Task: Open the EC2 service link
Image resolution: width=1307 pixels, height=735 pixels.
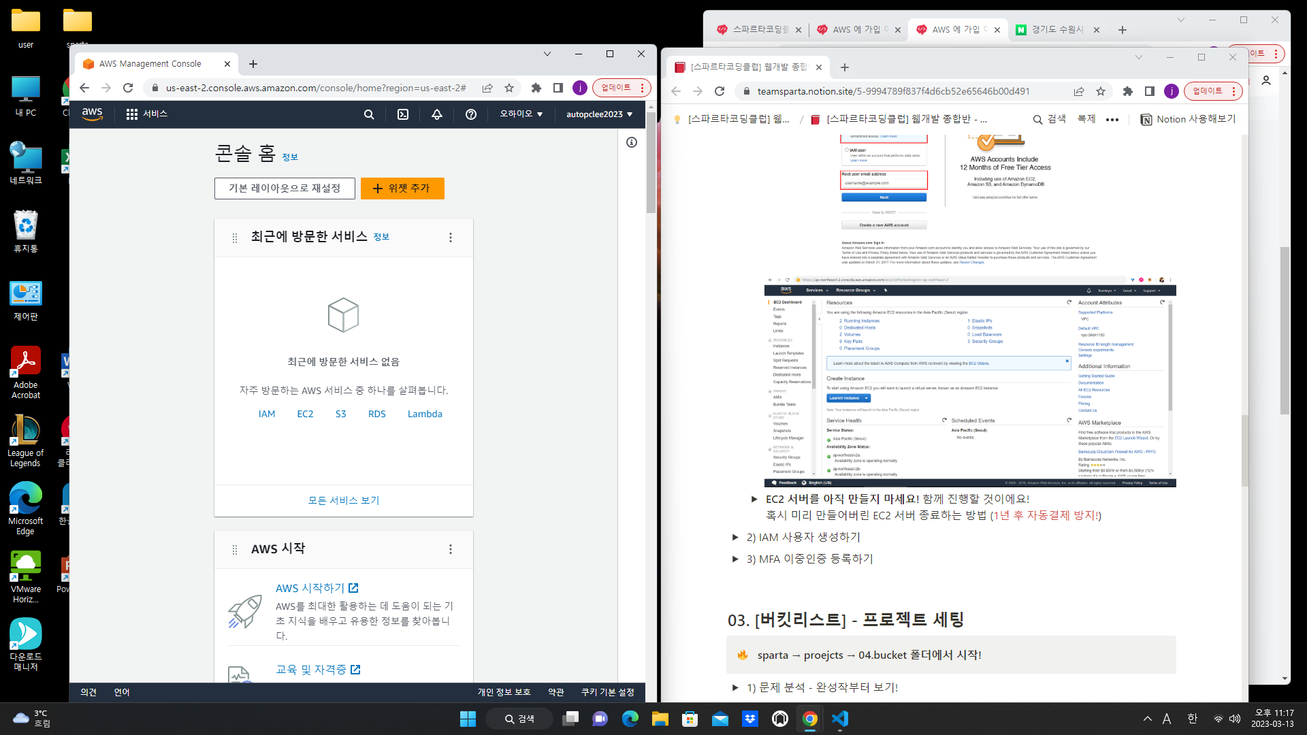Action: [305, 414]
